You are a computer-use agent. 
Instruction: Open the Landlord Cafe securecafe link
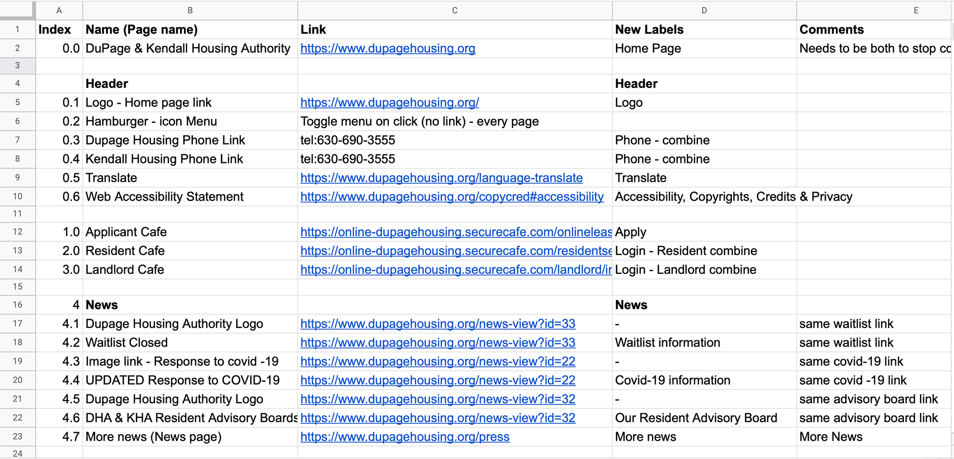[x=456, y=270]
